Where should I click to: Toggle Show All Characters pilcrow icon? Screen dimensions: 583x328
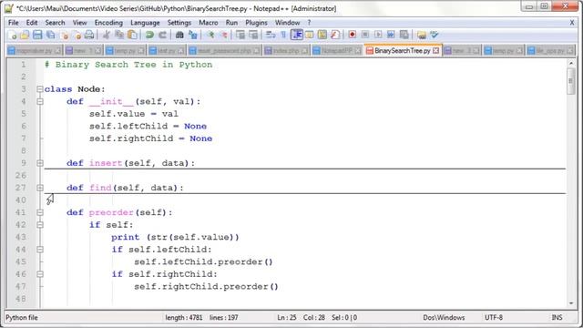pos(283,35)
